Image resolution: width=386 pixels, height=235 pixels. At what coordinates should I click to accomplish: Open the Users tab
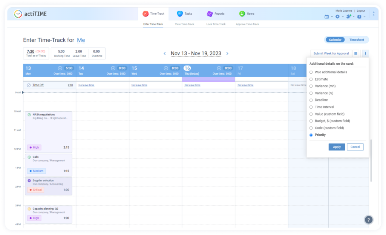click(x=247, y=14)
